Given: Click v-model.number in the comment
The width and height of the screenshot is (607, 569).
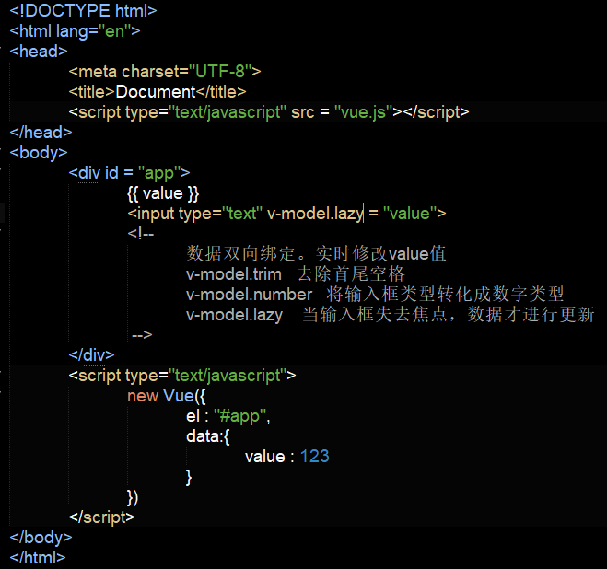Looking at the screenshot, I should coord(249,295).
